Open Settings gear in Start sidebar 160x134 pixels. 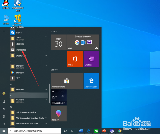click(x=4, y=116)
